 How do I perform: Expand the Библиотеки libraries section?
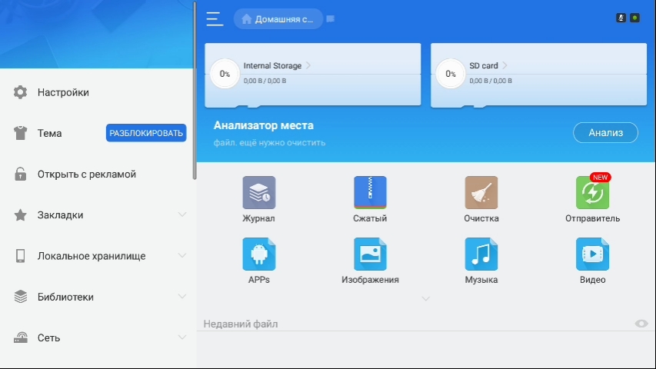[182, 296]
